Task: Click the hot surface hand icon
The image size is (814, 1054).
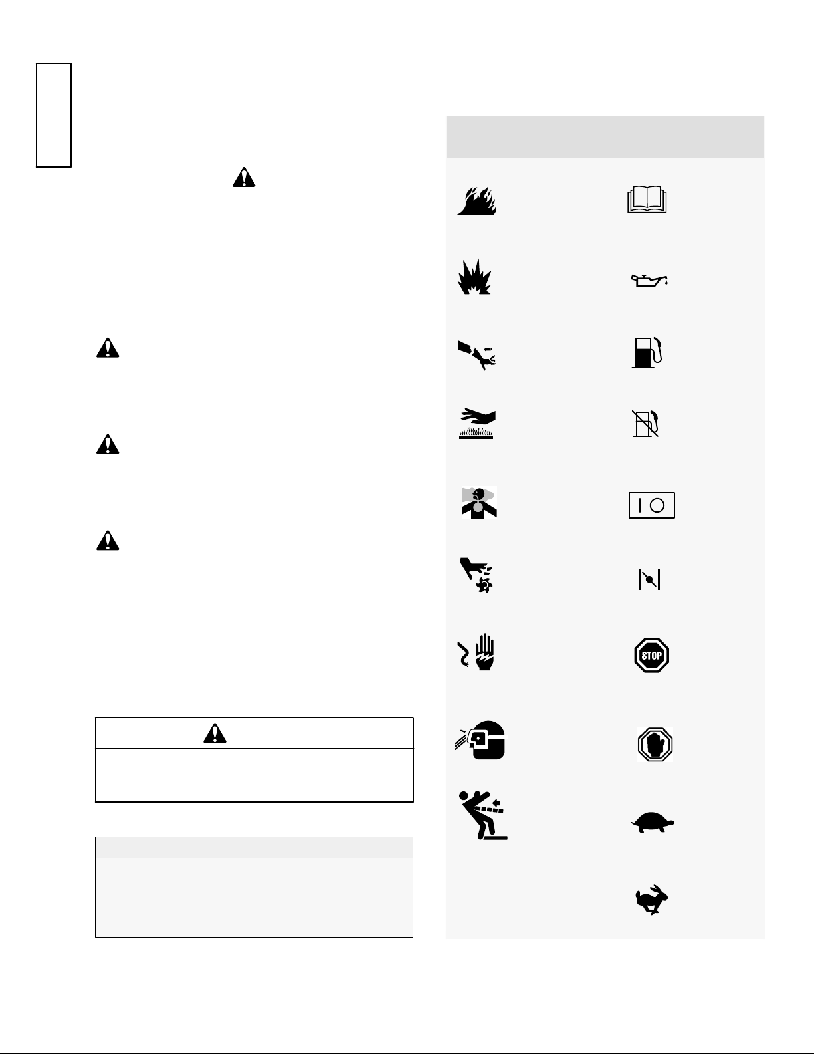Action: pos(477,424)
